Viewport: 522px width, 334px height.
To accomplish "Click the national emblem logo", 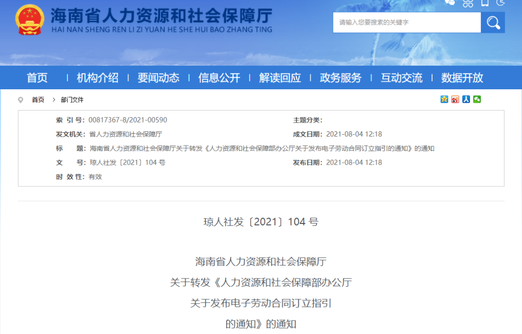I will tap(29, 20).
